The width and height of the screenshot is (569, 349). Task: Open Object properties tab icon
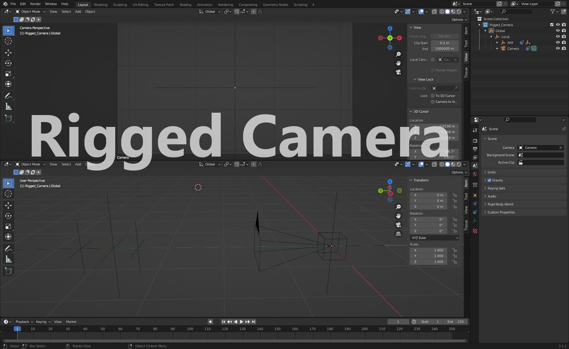pos(475,195)
